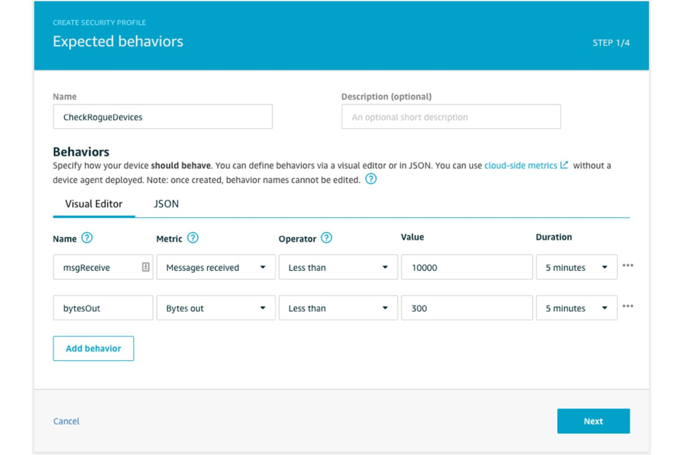Image resolution: width=683 pixels, height=455 pixels.
Task: Click the CREATE SECURITY PROFILE label
Action: click(x=99, y=22)
